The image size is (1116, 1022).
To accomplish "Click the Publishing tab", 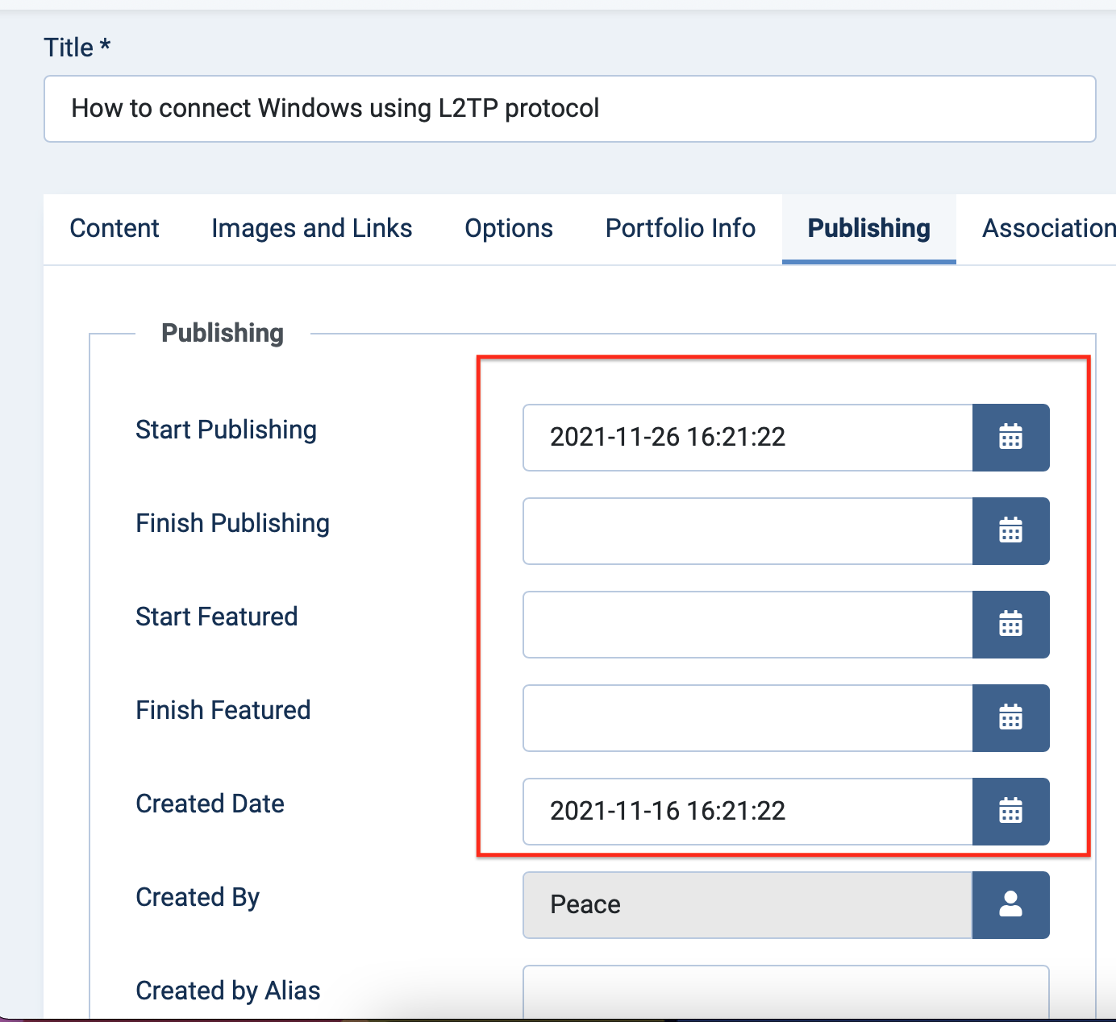I will (x=869, y=229).
